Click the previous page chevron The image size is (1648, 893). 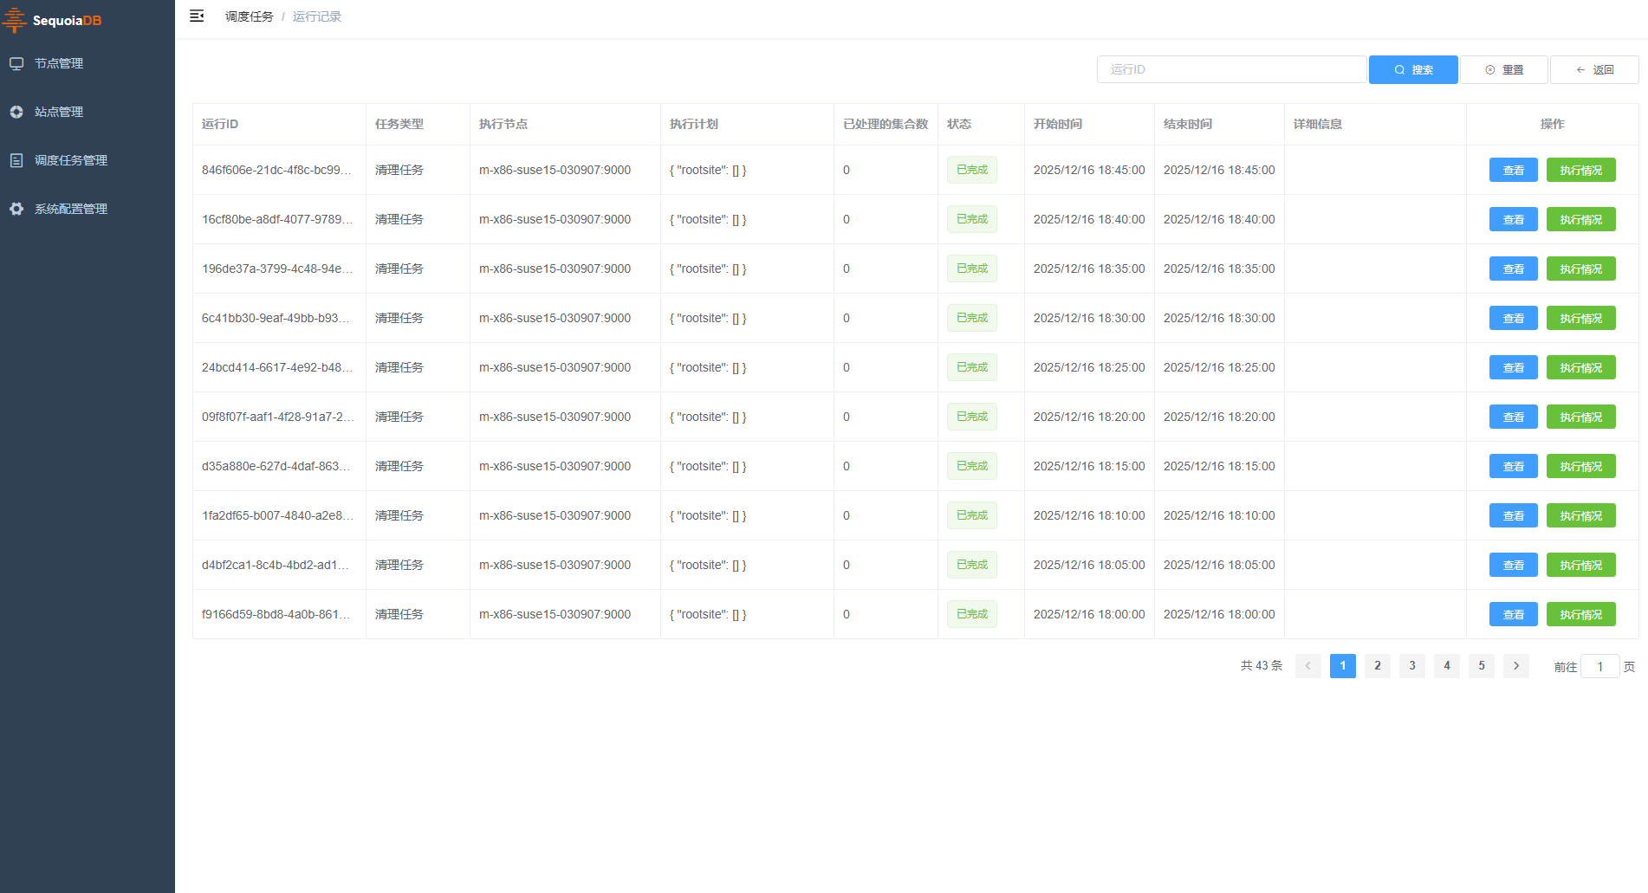click(1308, 666)
